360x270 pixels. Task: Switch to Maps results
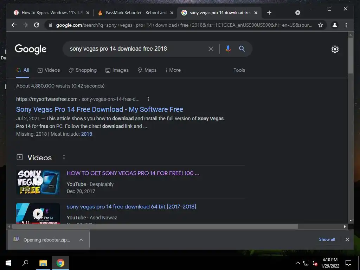(147, 70)
